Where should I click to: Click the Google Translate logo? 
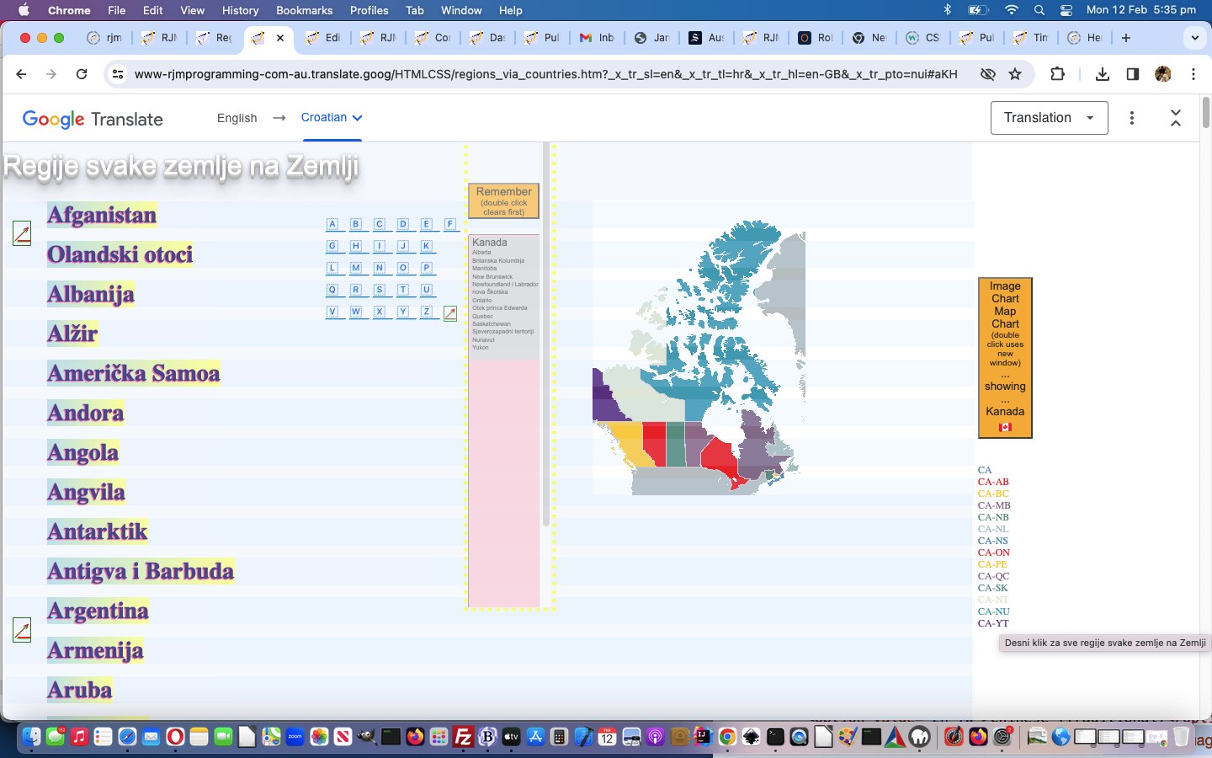click(93, 119)
